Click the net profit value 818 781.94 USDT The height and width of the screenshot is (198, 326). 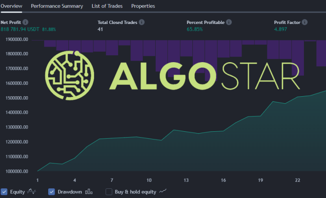[20, 29]
